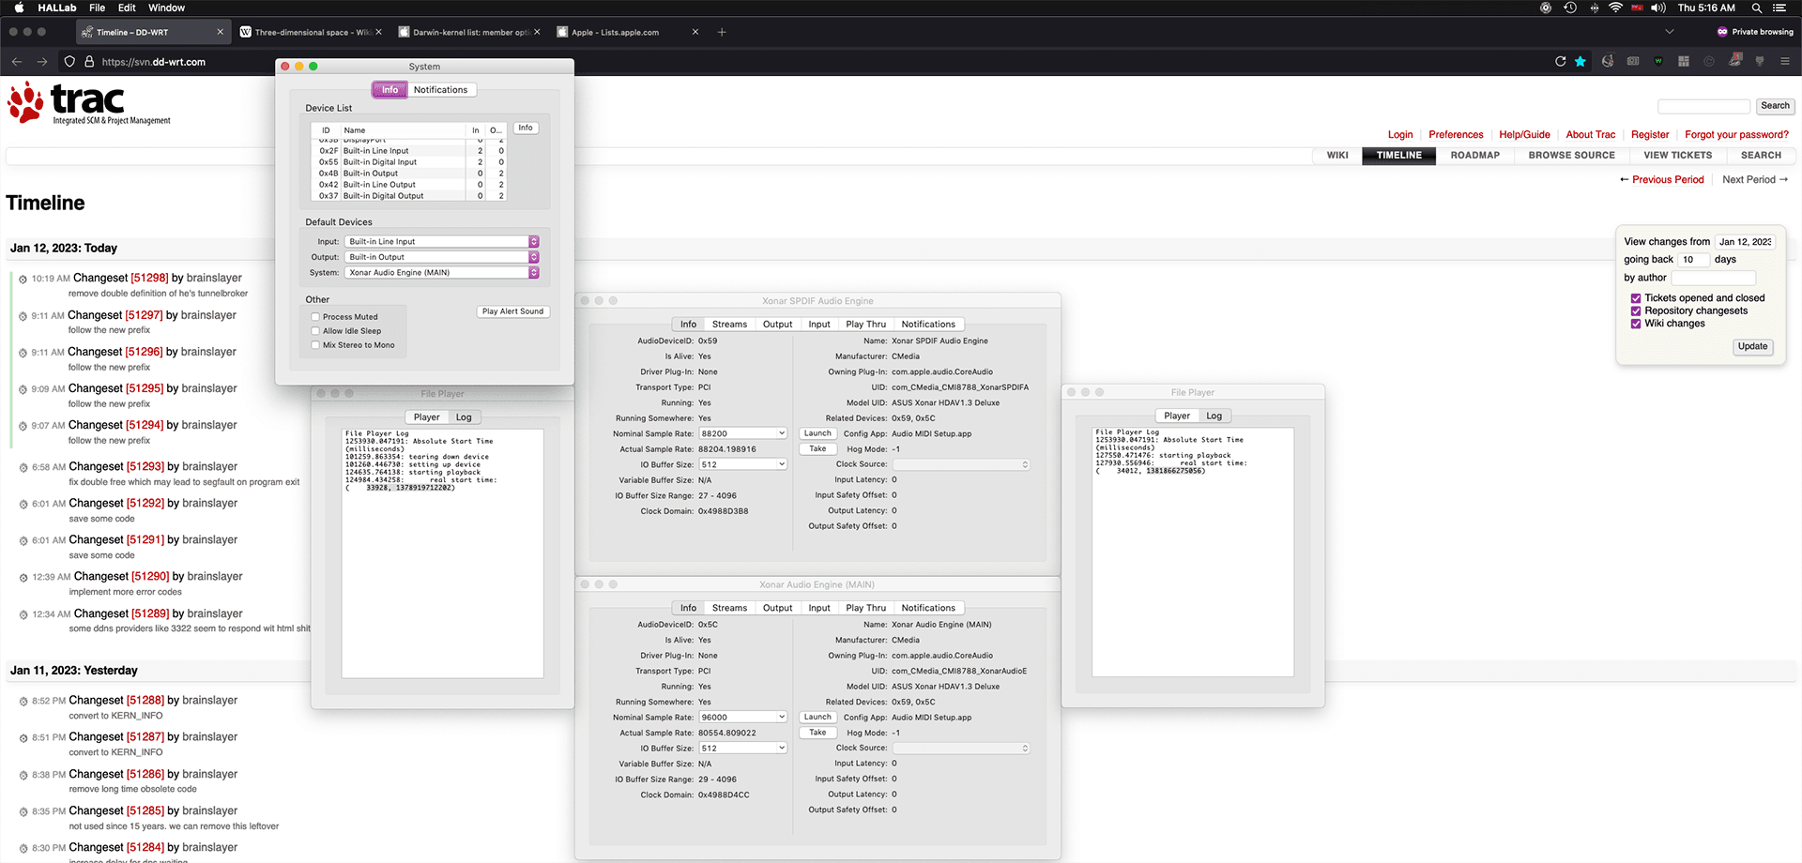Image resolution: width=1802 pixels, height=863 pixels.
Task: Click the by author input field
Action: [x=1713, y=278]
